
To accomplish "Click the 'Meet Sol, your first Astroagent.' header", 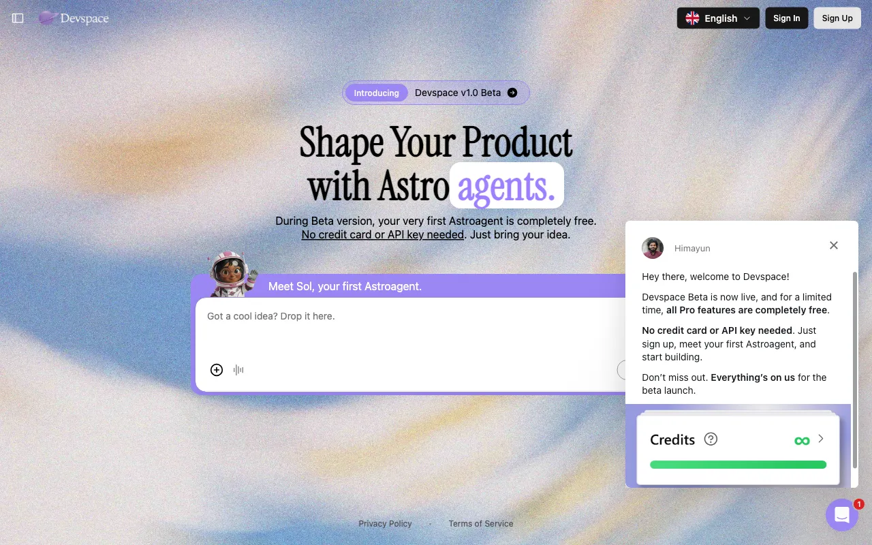I will [x=345, y=286].
